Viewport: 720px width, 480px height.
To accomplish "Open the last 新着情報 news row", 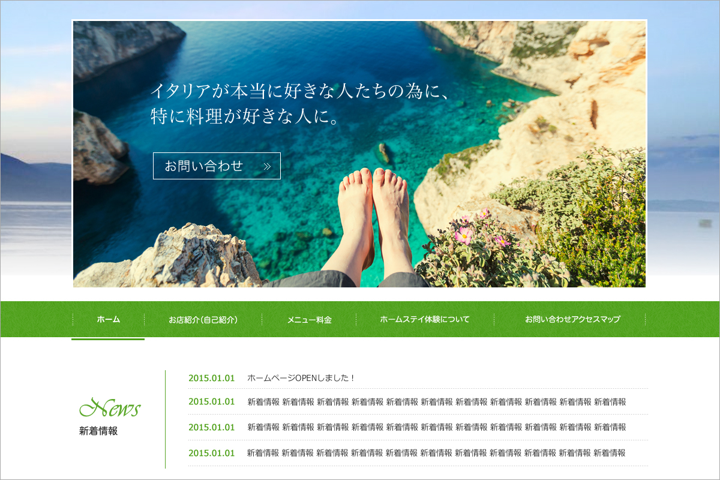I will [418, 453].
